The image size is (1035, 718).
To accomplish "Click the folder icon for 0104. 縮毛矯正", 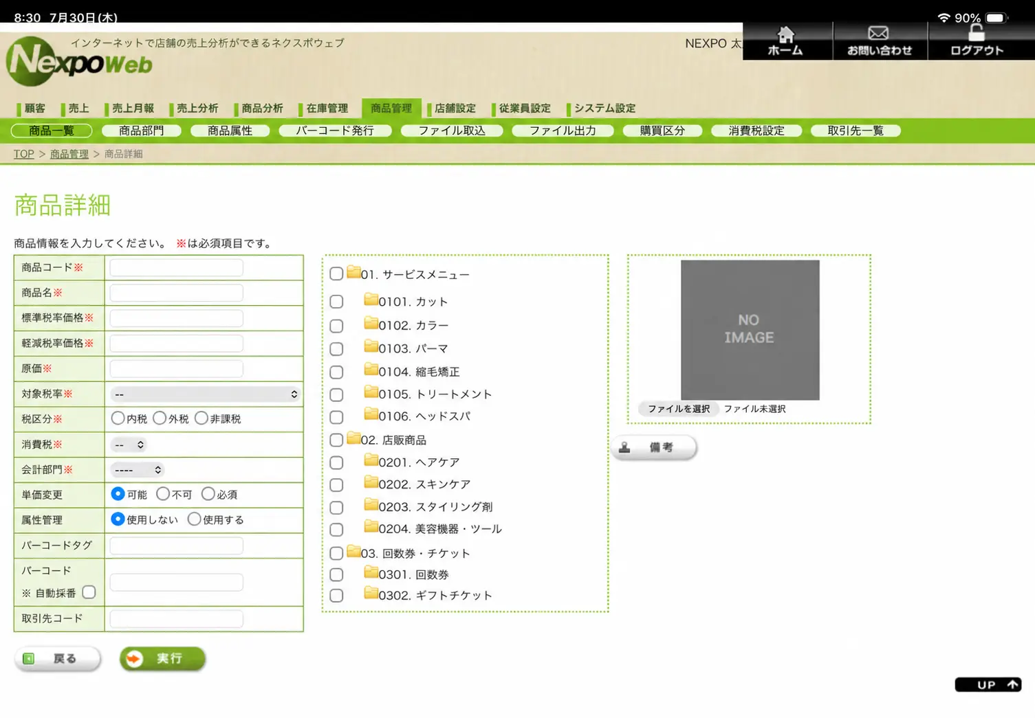I will tap(371, 370).
